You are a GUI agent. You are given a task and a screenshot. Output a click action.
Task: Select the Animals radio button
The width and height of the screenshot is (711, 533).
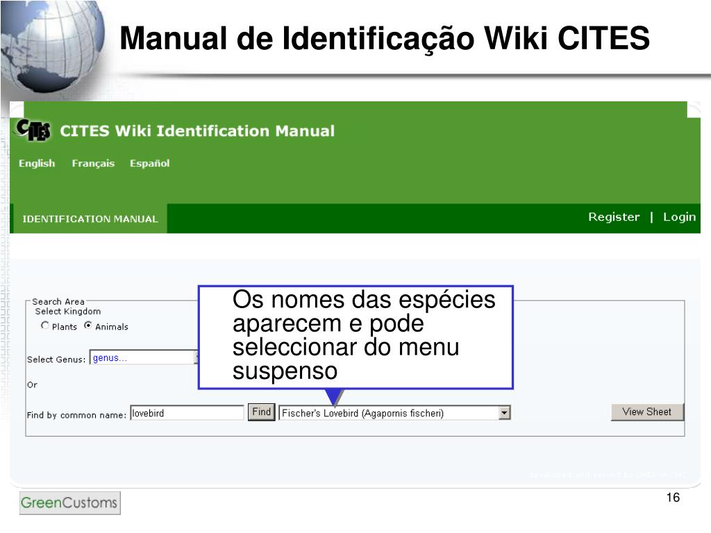[88, 325]
